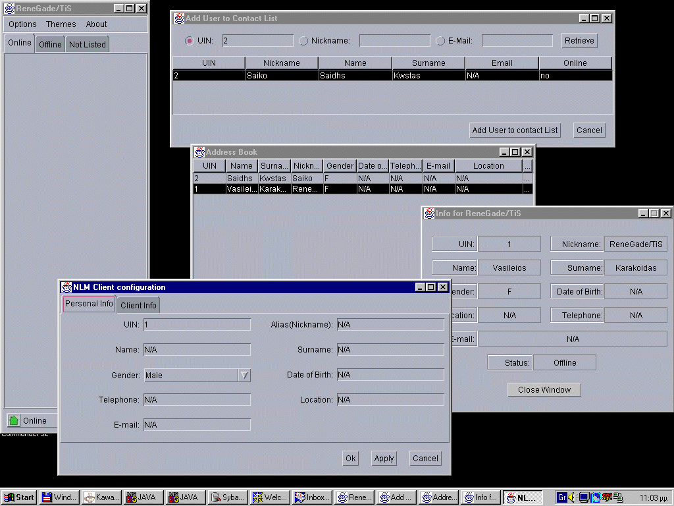This screenshot has height=506, width=674.
Task: Cancel the Add User to Contact List dialog
Action: tap(589, 130)
